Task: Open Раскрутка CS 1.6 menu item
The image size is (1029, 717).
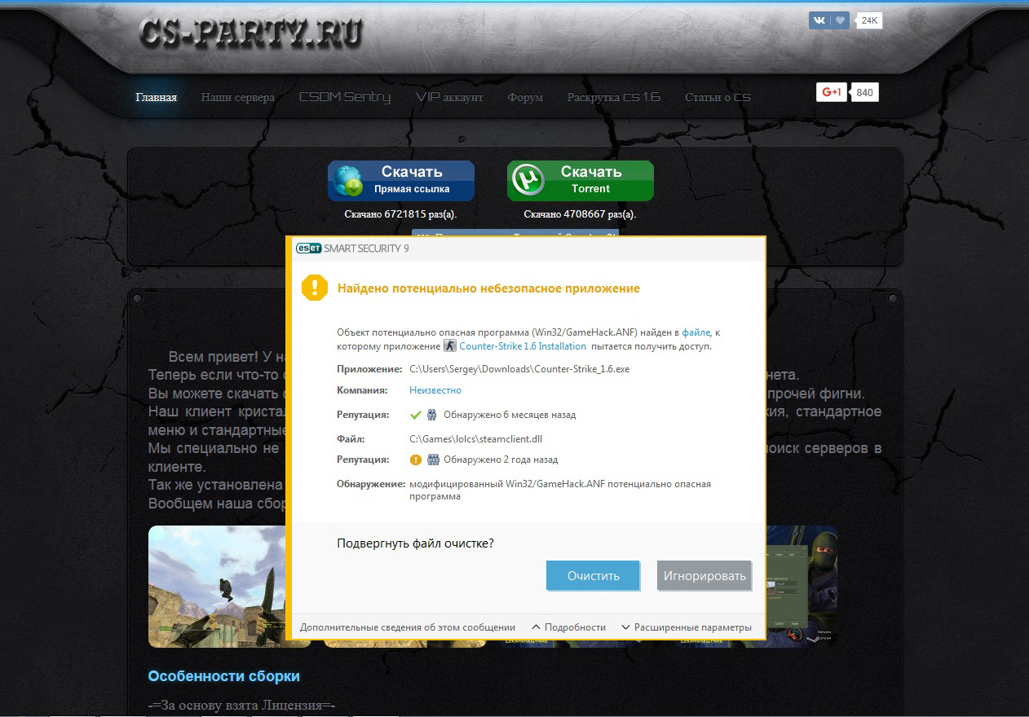Action: (x=613, y=97)
